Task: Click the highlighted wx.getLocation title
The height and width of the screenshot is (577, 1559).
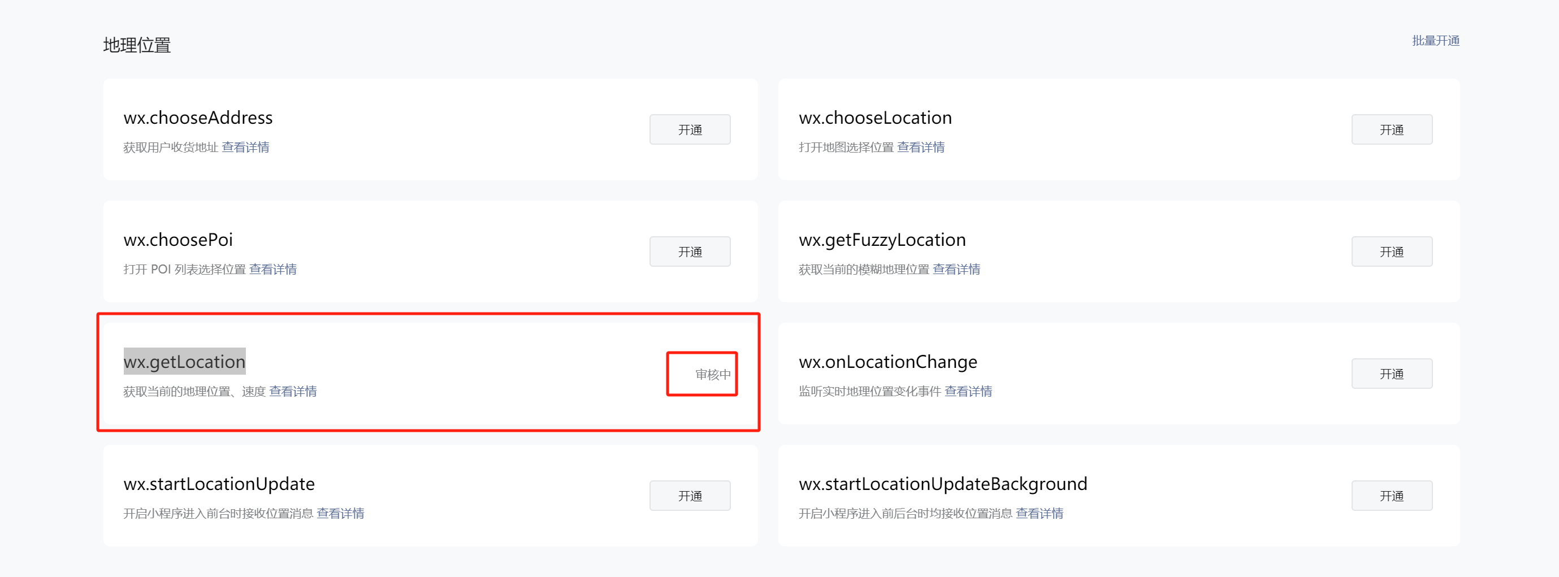Action: tap(185, 361)
